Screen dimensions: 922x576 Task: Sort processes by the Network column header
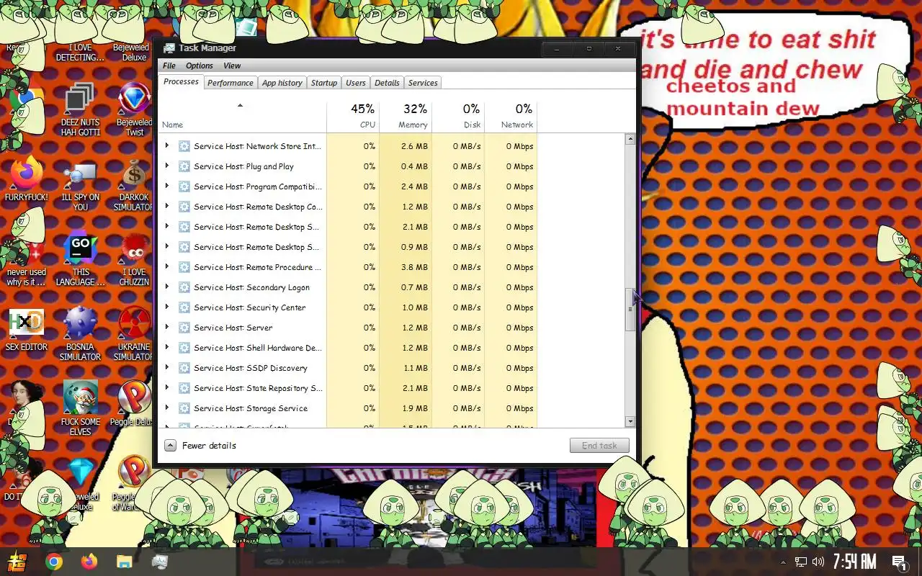[x=511, y=116]
